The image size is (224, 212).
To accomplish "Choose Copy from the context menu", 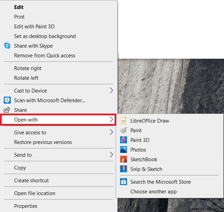I will [x=59, y=168].
